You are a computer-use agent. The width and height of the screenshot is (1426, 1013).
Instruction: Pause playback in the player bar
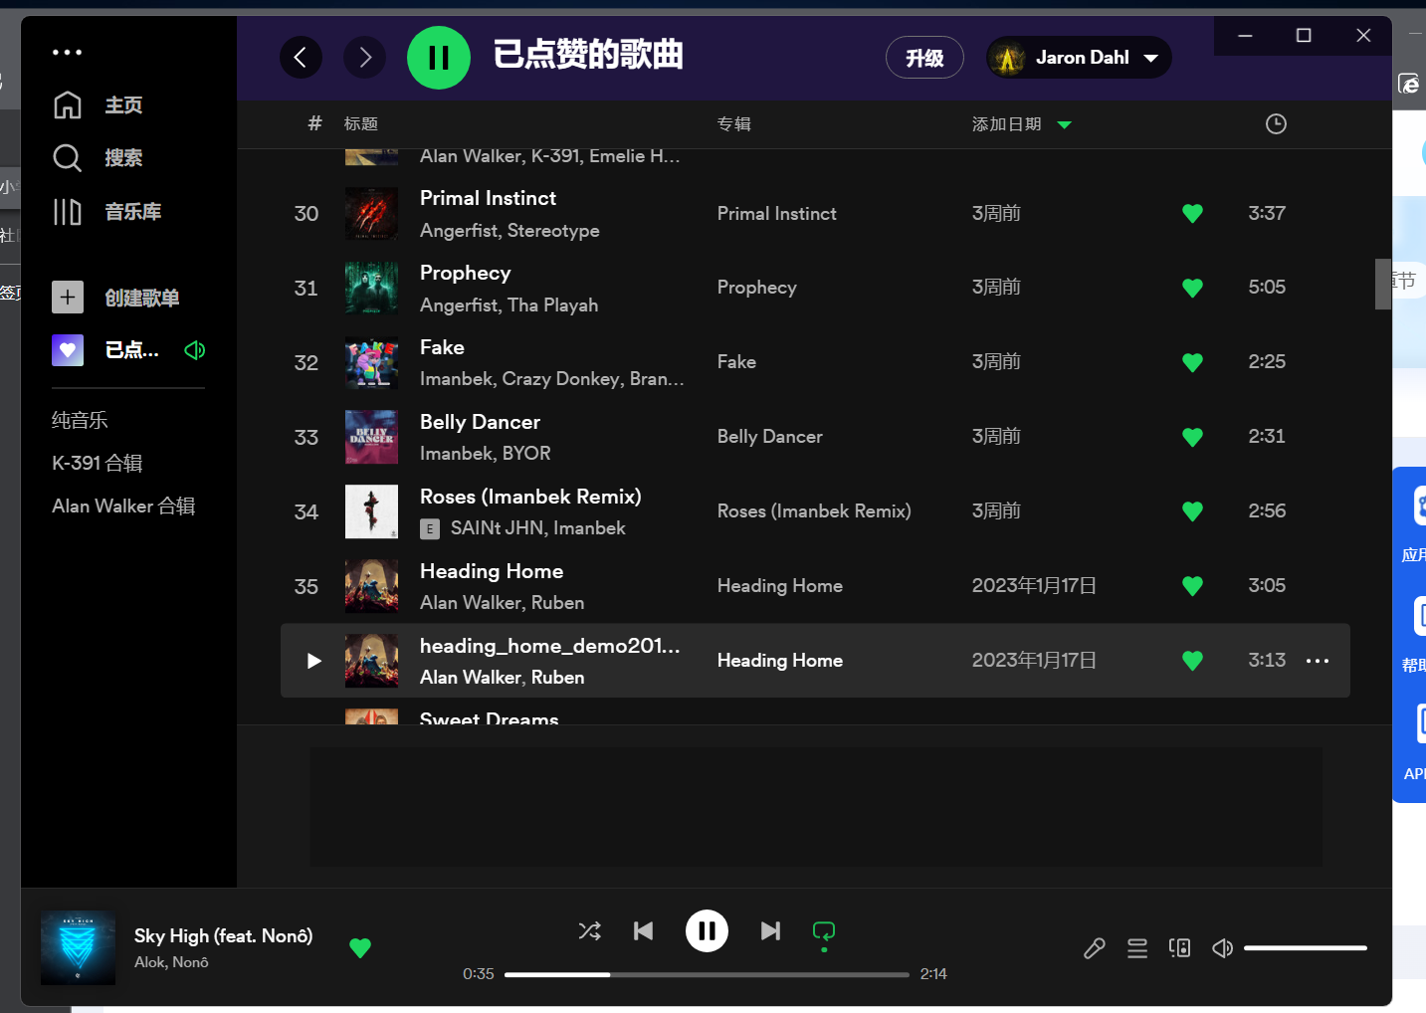[x=707, y=930]
